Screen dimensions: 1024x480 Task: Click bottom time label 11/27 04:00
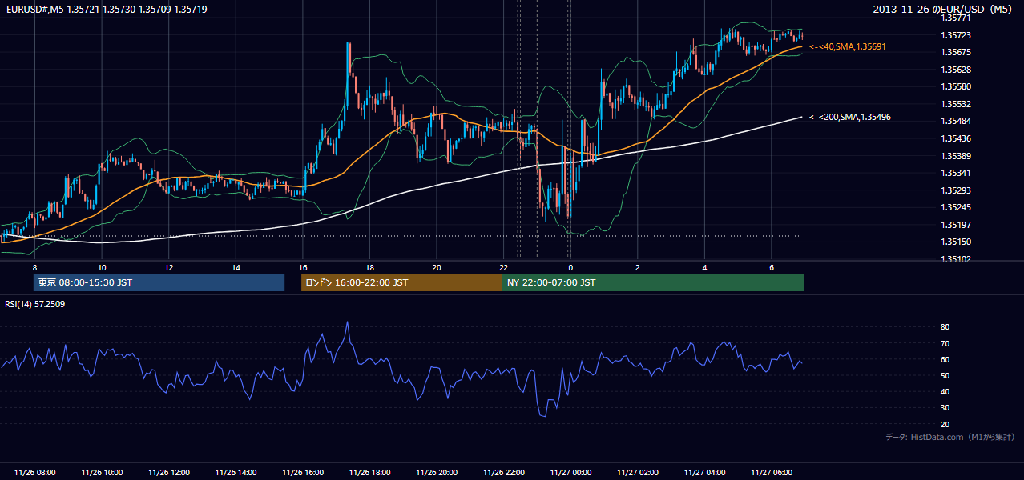click(704, 473)
